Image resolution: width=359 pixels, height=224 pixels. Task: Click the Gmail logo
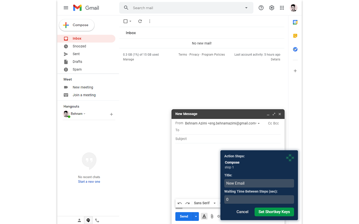[86, 8]
